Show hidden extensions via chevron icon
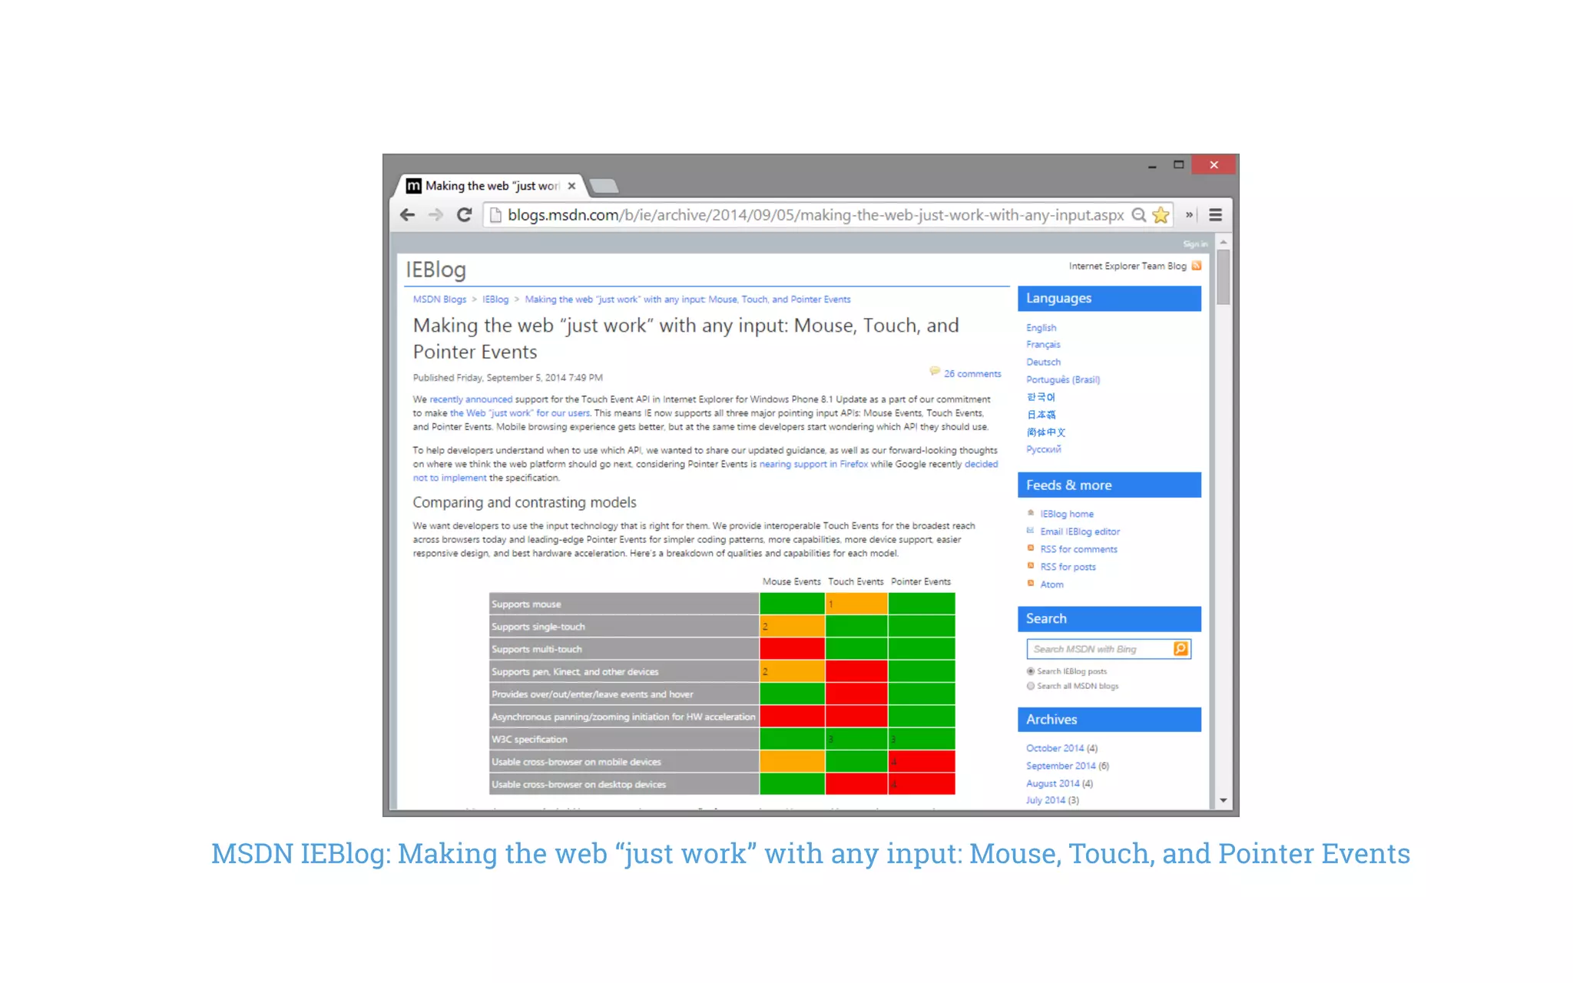This screenshot has width=1573, height=983. pos(1189,215)
